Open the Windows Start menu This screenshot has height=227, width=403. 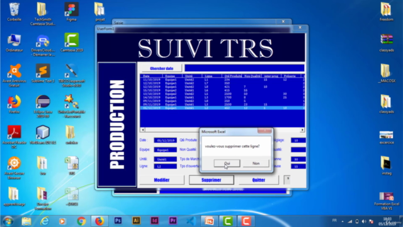(x=8, y=221)
